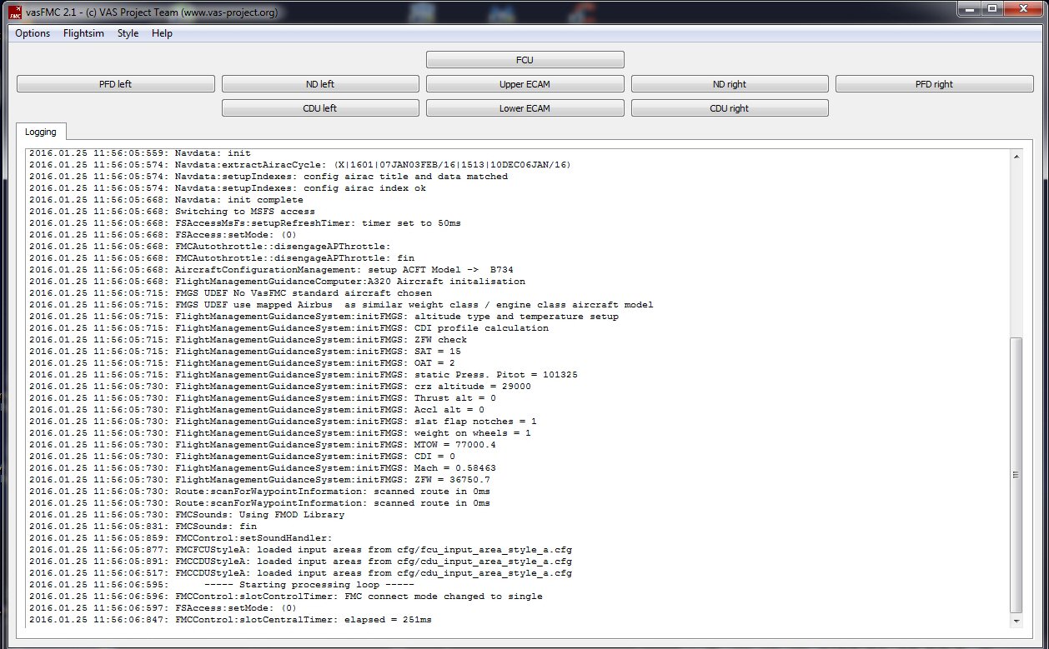
Task: Open the Options menu
Action: click(x=33, y=33)
